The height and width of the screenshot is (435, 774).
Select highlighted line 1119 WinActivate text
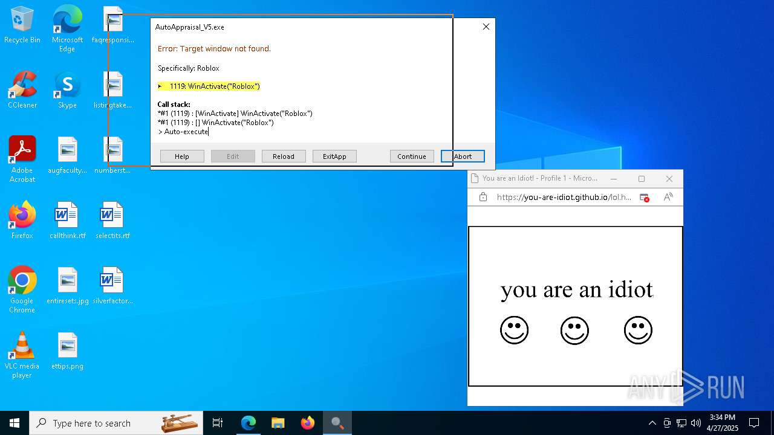tap(209, 86)
